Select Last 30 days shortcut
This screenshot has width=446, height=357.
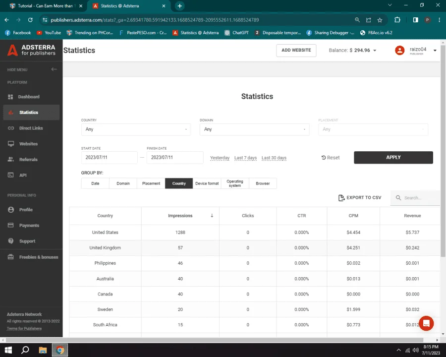(274, 158)
